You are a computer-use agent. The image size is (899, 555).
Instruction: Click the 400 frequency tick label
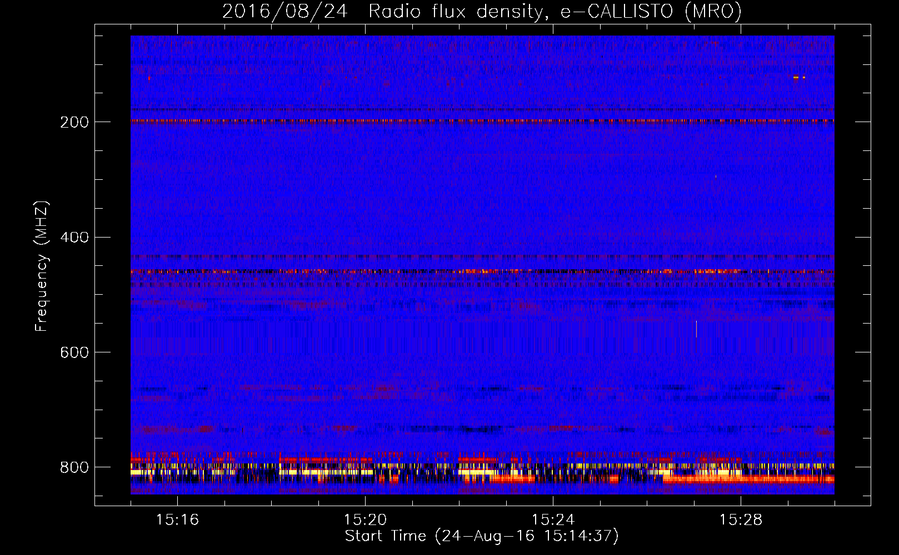(74, 238)
